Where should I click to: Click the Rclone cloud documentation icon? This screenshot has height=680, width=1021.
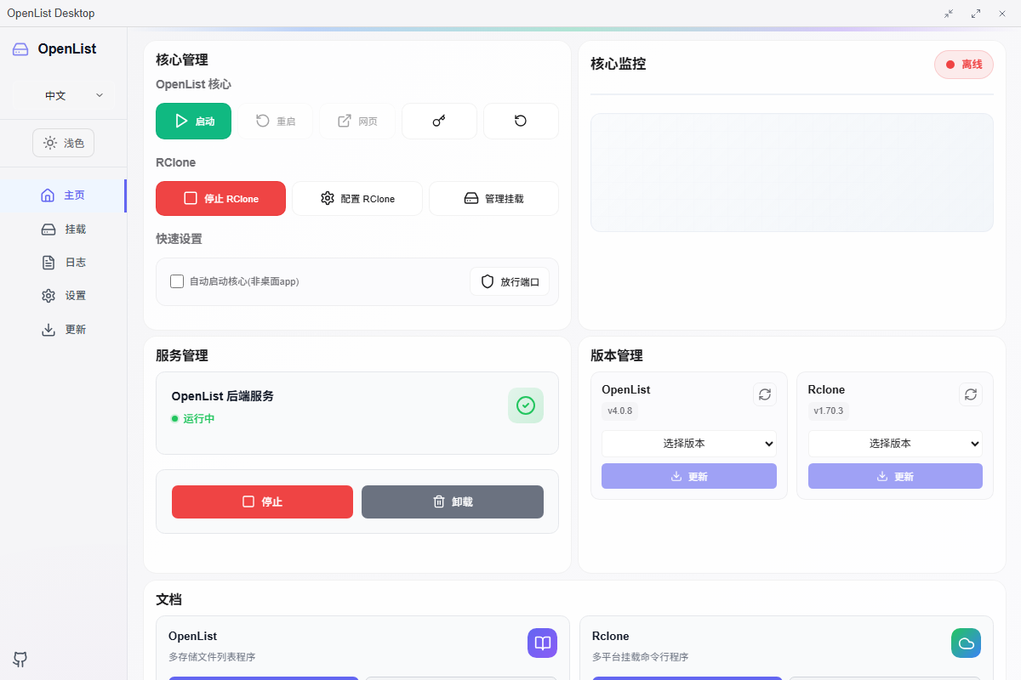(x=966, y=643)
